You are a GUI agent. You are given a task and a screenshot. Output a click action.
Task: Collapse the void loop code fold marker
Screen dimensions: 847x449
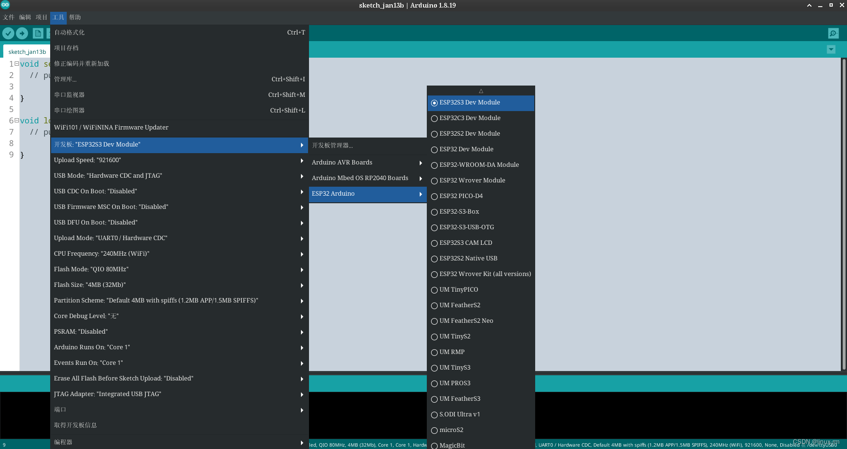click(17, 120)
